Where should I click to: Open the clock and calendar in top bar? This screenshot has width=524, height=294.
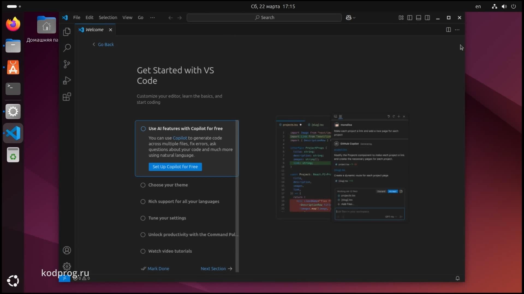pyautogui.click(x=273, y=7)
